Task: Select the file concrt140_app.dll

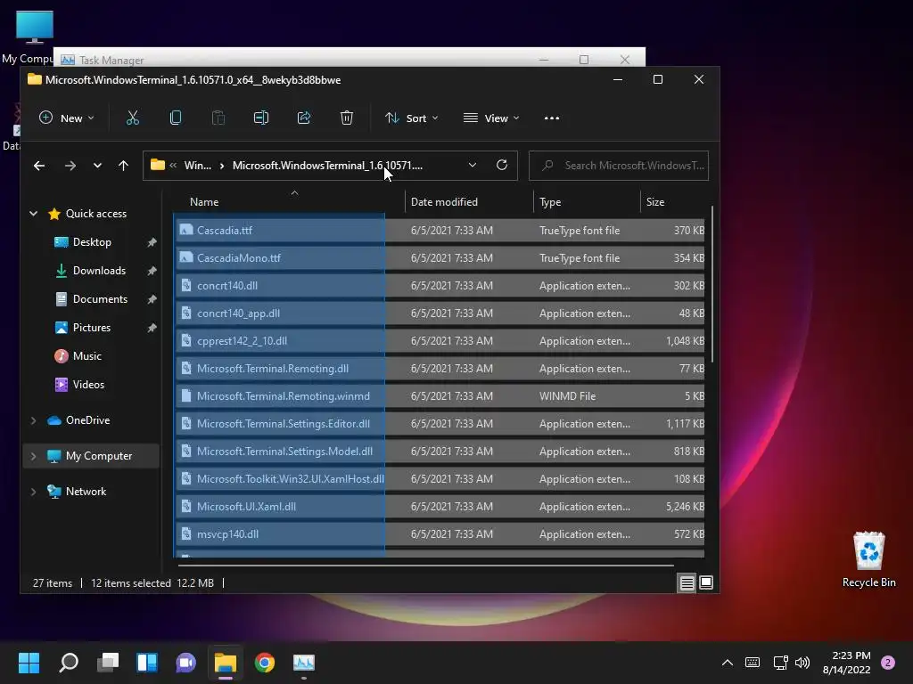Action: [440, 313]
